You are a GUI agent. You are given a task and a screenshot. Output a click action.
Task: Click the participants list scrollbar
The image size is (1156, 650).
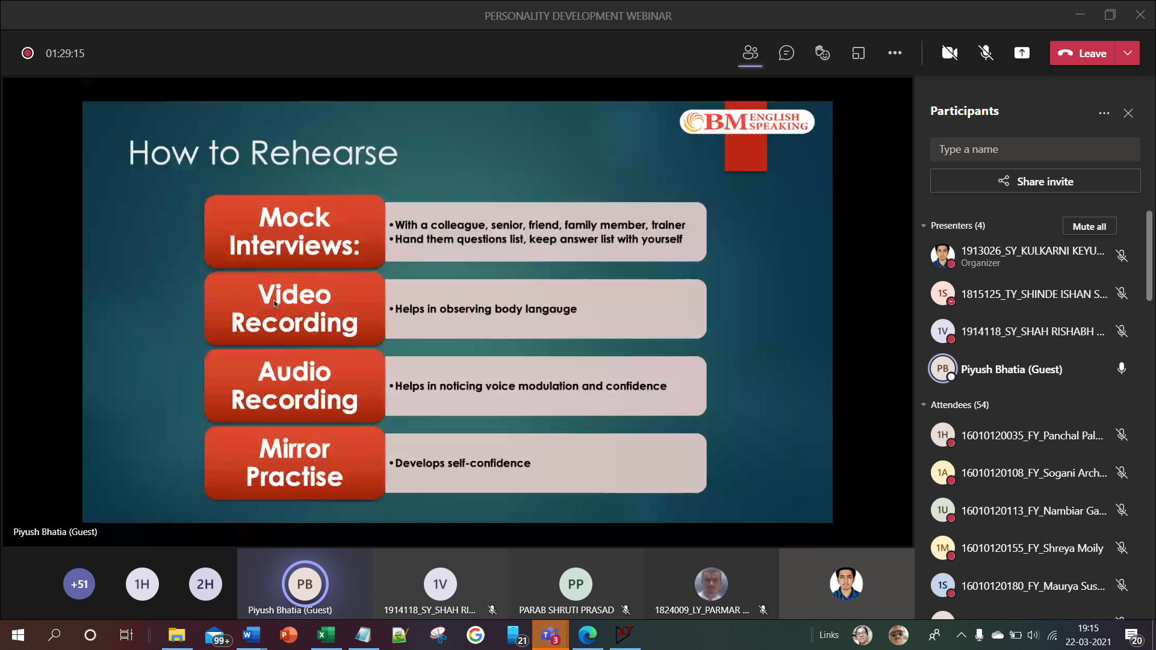pyautogui.click(x=1149, y=256)
